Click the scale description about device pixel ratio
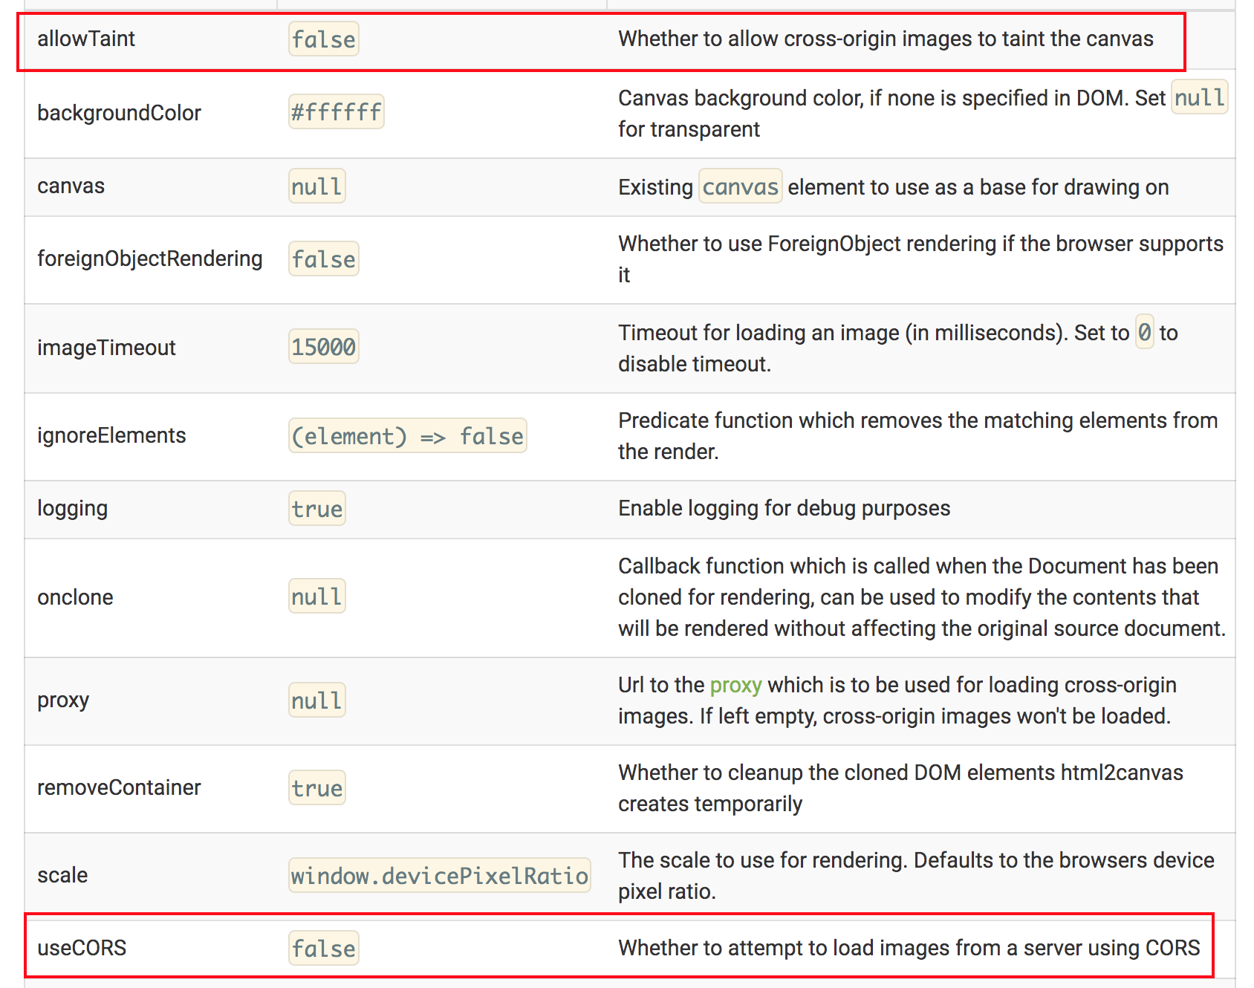 pos(916,876)
